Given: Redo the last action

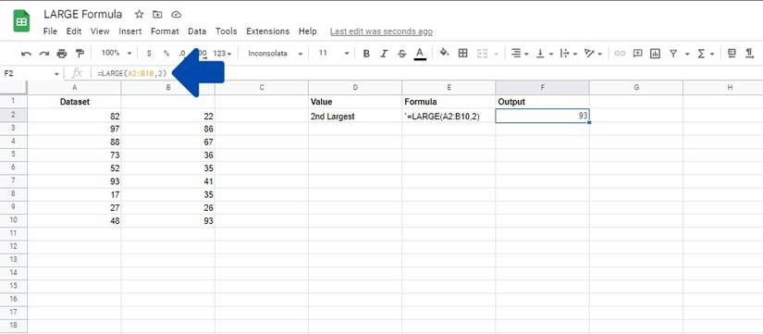Looking at the screenshot, I should pyautogui.click(x=44, y=54).
